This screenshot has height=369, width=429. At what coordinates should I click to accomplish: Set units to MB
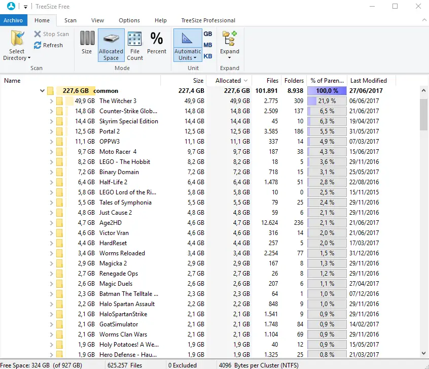click(x=208, y=45)
